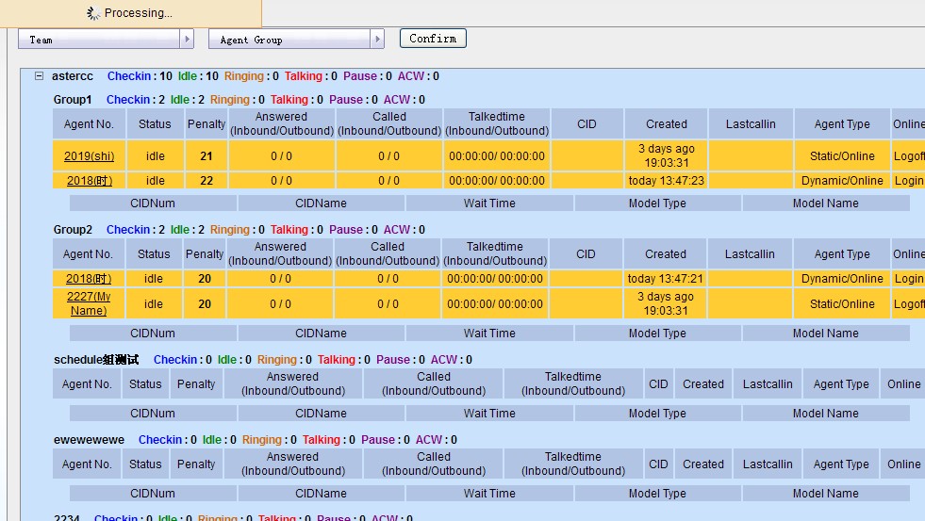Click the Processing spinner icon
This screenshot has width=925, height=521.
tap(93, 13)
